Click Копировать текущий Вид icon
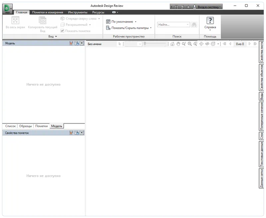 [x=43, y=21]
